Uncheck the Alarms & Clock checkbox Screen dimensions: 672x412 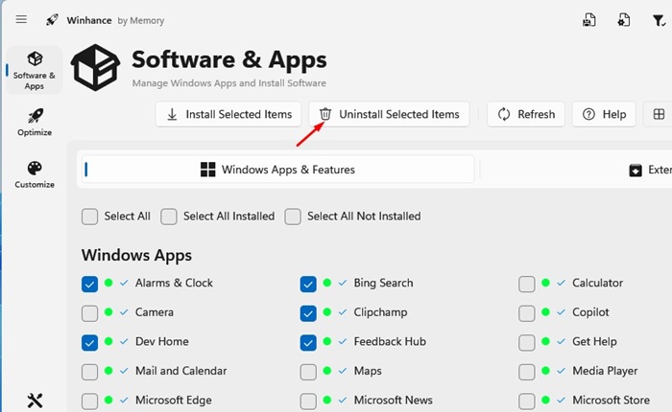coord(90,284)
